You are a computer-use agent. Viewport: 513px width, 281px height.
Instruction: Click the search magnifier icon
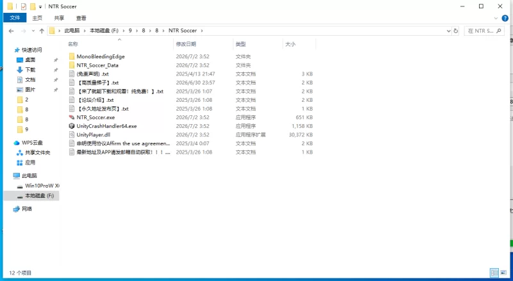(499, 31)
